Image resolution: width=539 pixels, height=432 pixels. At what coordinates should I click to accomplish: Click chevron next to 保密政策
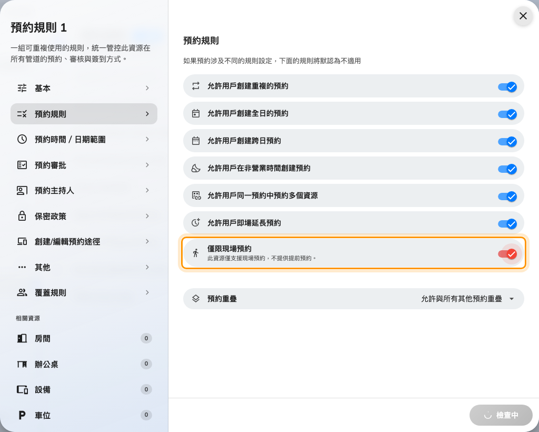(147, 216)
